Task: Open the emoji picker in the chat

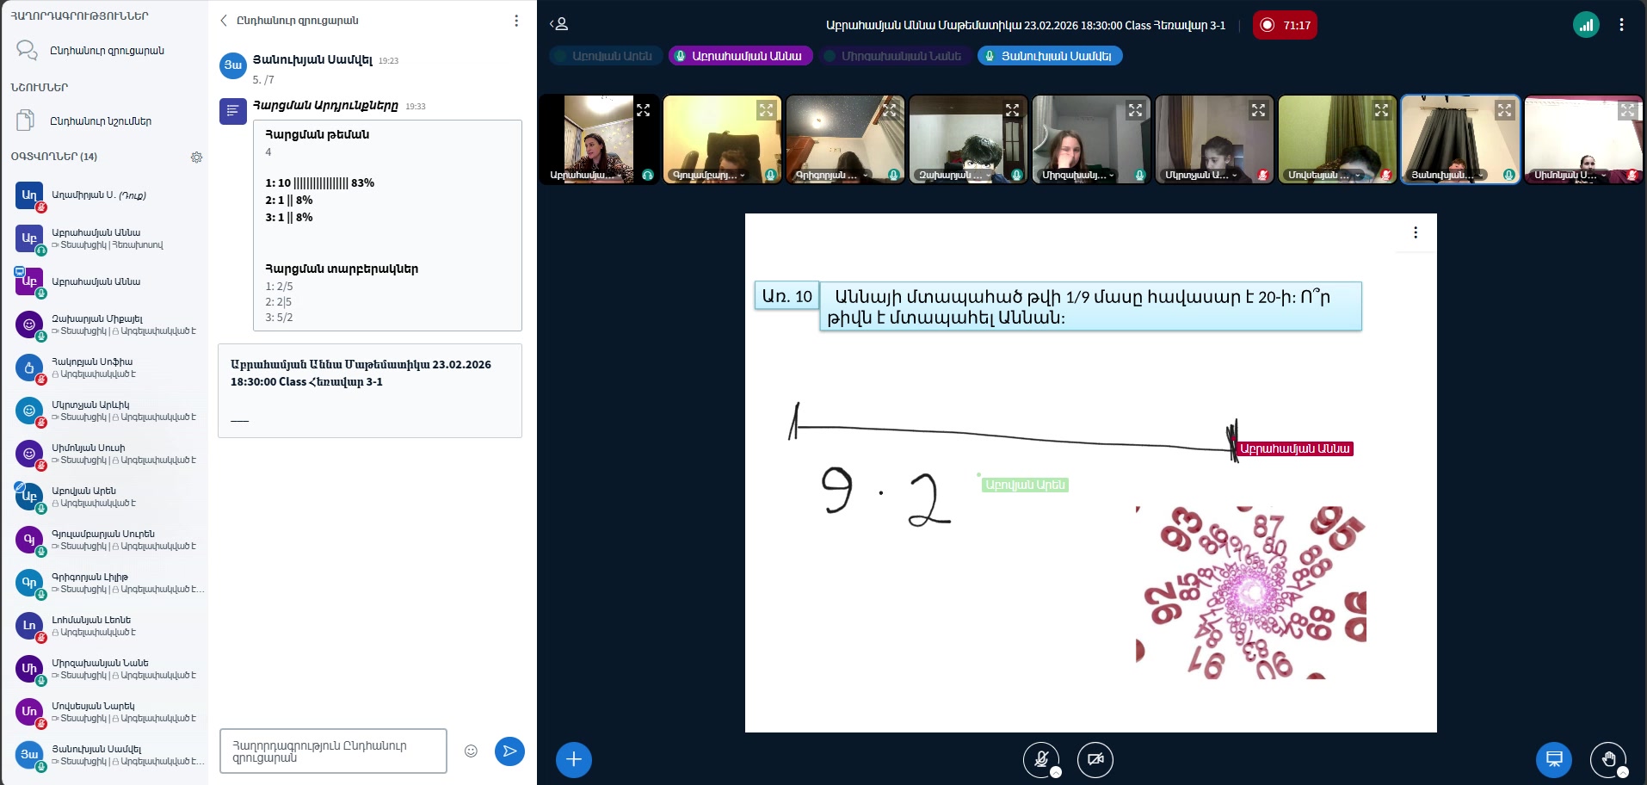Action: [470, 751]
